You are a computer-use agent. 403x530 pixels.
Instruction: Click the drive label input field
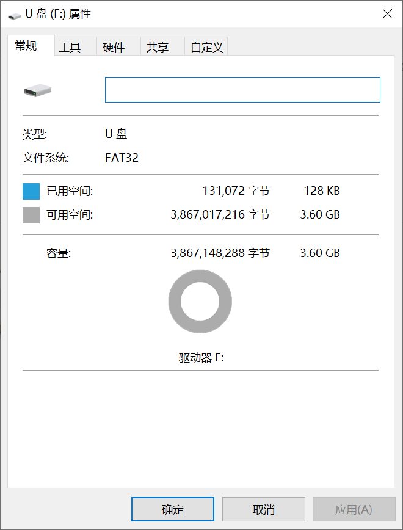(243, 90)
